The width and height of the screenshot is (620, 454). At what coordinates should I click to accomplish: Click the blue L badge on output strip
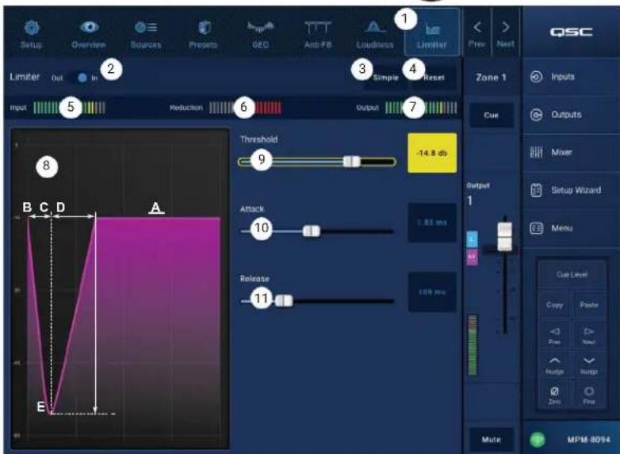coord(472,239)
